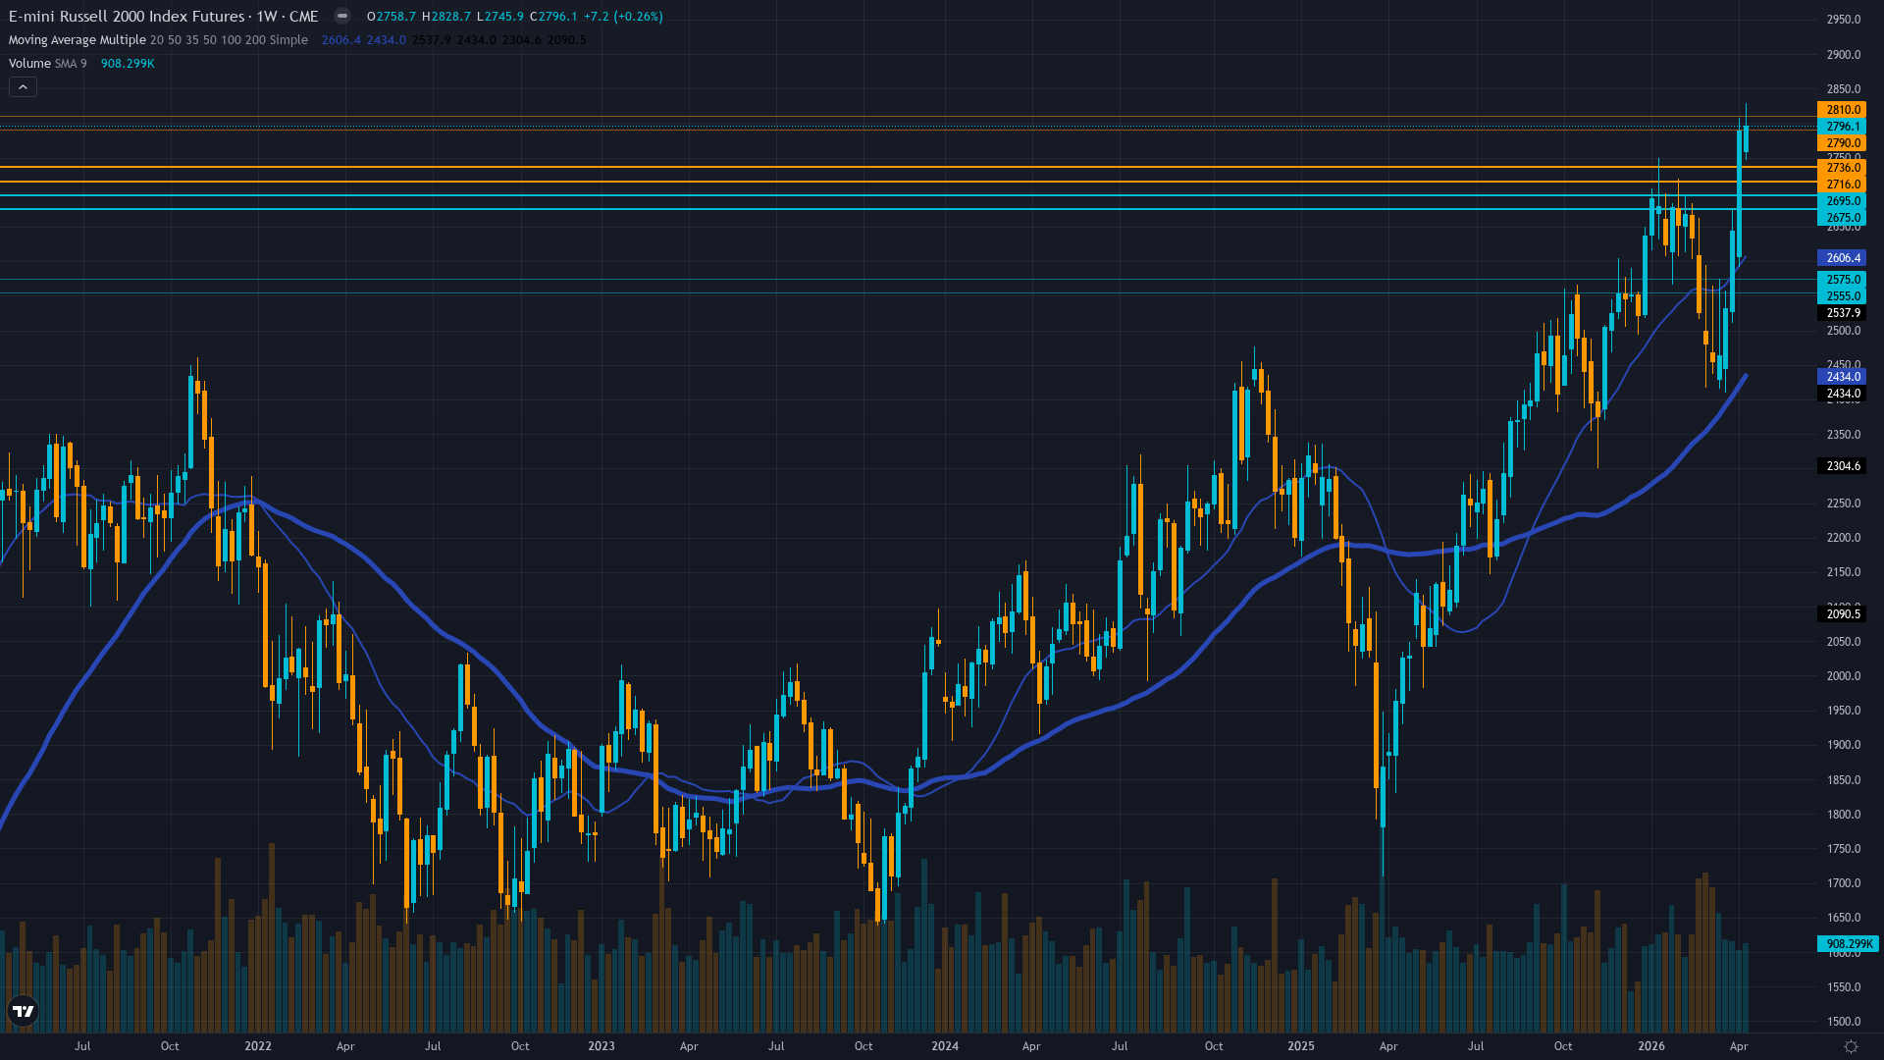Image resolution: width=1884 pixels, height=1060 pixels.
Task: Collapse the indicator legend with chevron button
Action: 24,87
